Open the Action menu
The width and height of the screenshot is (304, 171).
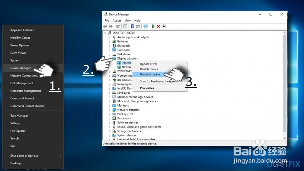117,20
